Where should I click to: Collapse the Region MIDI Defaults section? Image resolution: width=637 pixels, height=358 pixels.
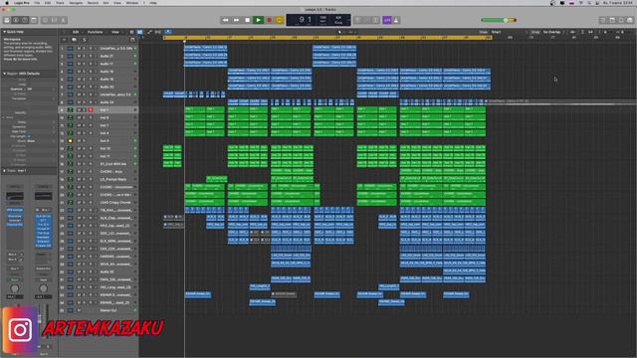tap(4, 74)
